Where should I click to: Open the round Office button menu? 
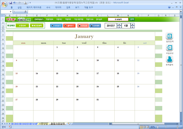tap(4, 5)
